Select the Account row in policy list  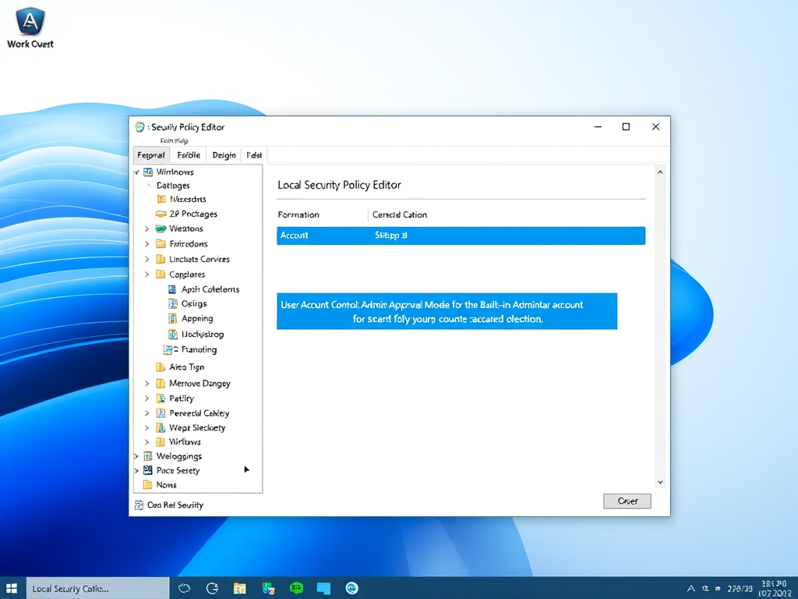pyautogui.click(x=461, y=236)
